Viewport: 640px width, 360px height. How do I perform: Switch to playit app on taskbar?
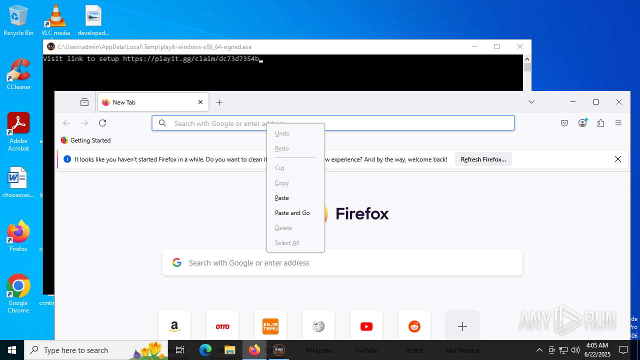278,350
